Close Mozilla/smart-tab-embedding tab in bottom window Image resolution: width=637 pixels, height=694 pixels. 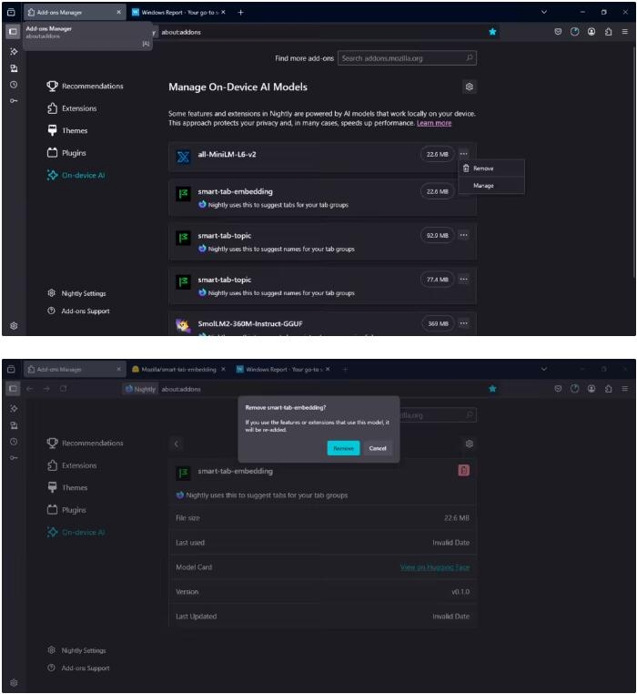pyautogui.click(x=223, y=369)
